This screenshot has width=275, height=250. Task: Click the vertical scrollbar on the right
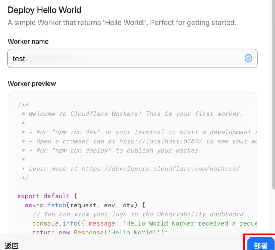(x=272, y=107)
